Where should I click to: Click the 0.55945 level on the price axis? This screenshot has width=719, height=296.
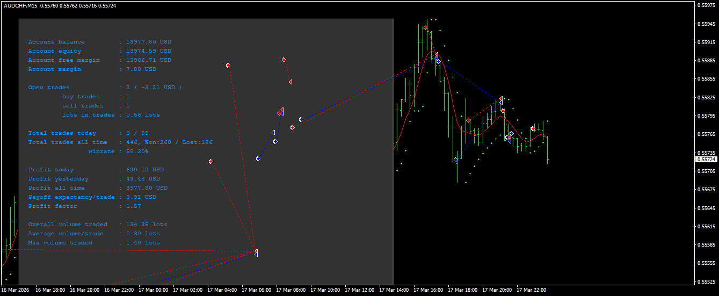point(706,24)
